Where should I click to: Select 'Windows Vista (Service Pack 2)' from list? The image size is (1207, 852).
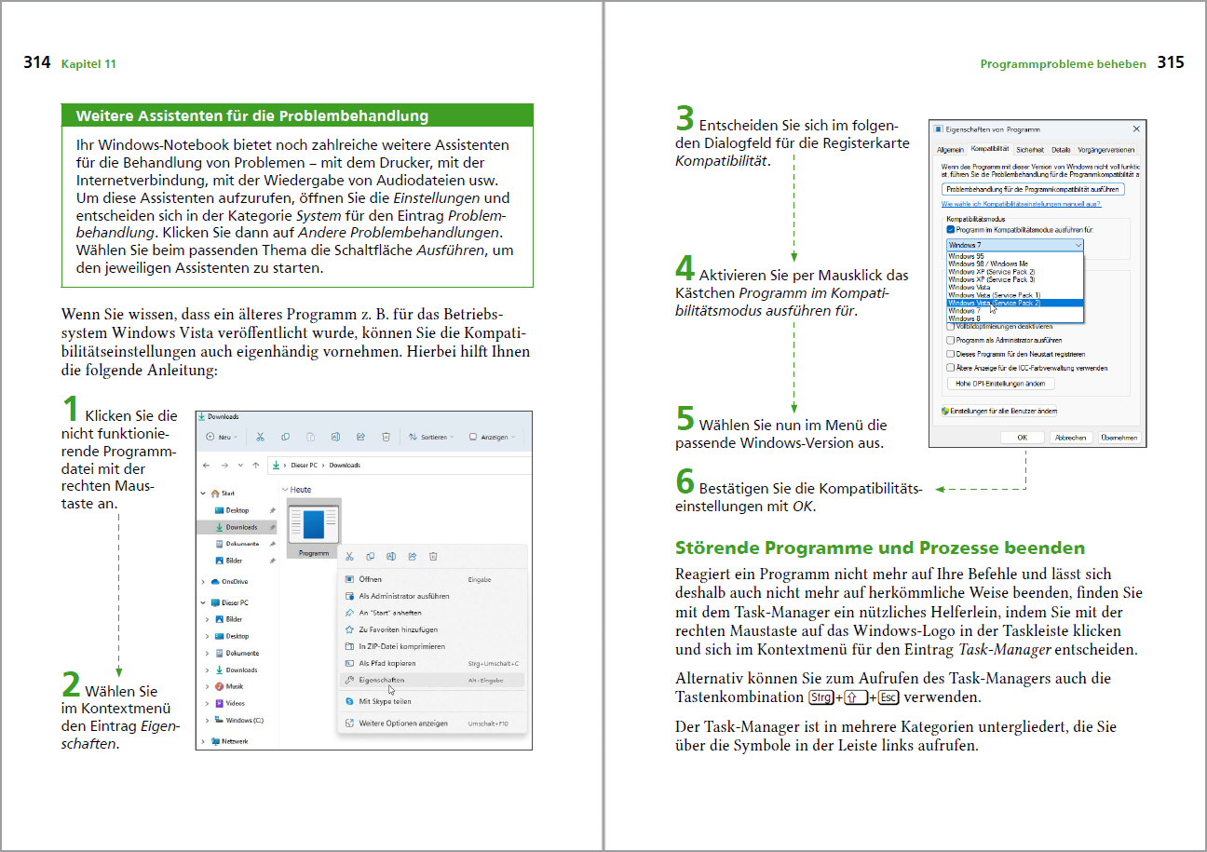click(x=993, y=303)
